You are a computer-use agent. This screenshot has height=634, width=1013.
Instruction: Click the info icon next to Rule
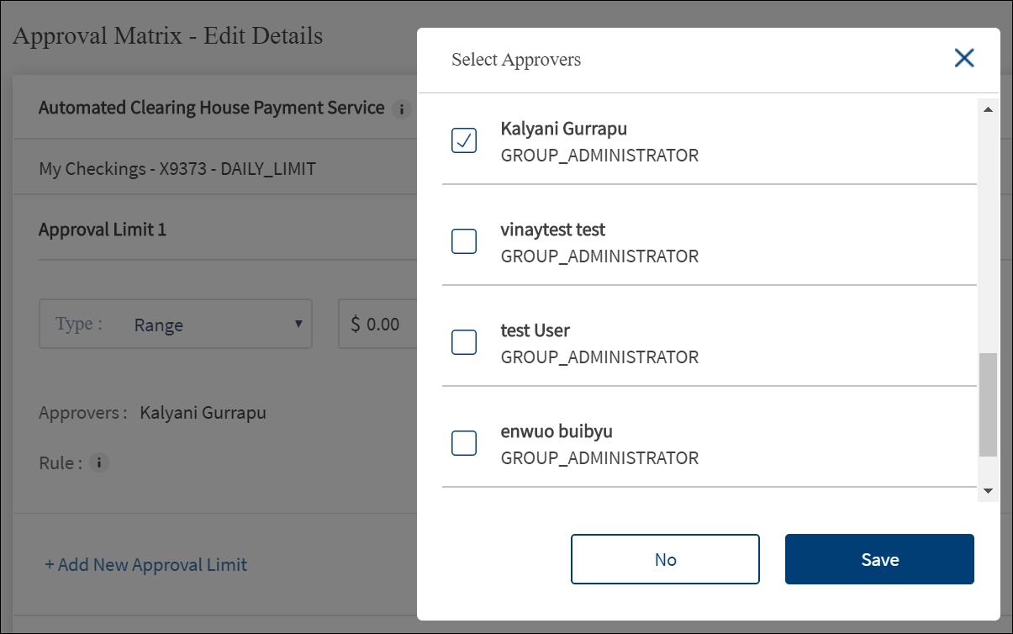99,462
